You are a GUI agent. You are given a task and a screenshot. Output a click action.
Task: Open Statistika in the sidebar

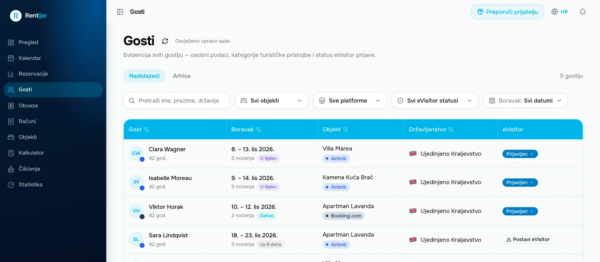53,185
